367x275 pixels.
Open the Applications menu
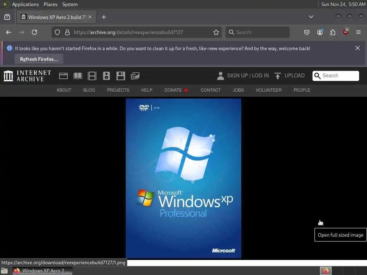pos(25,4)
